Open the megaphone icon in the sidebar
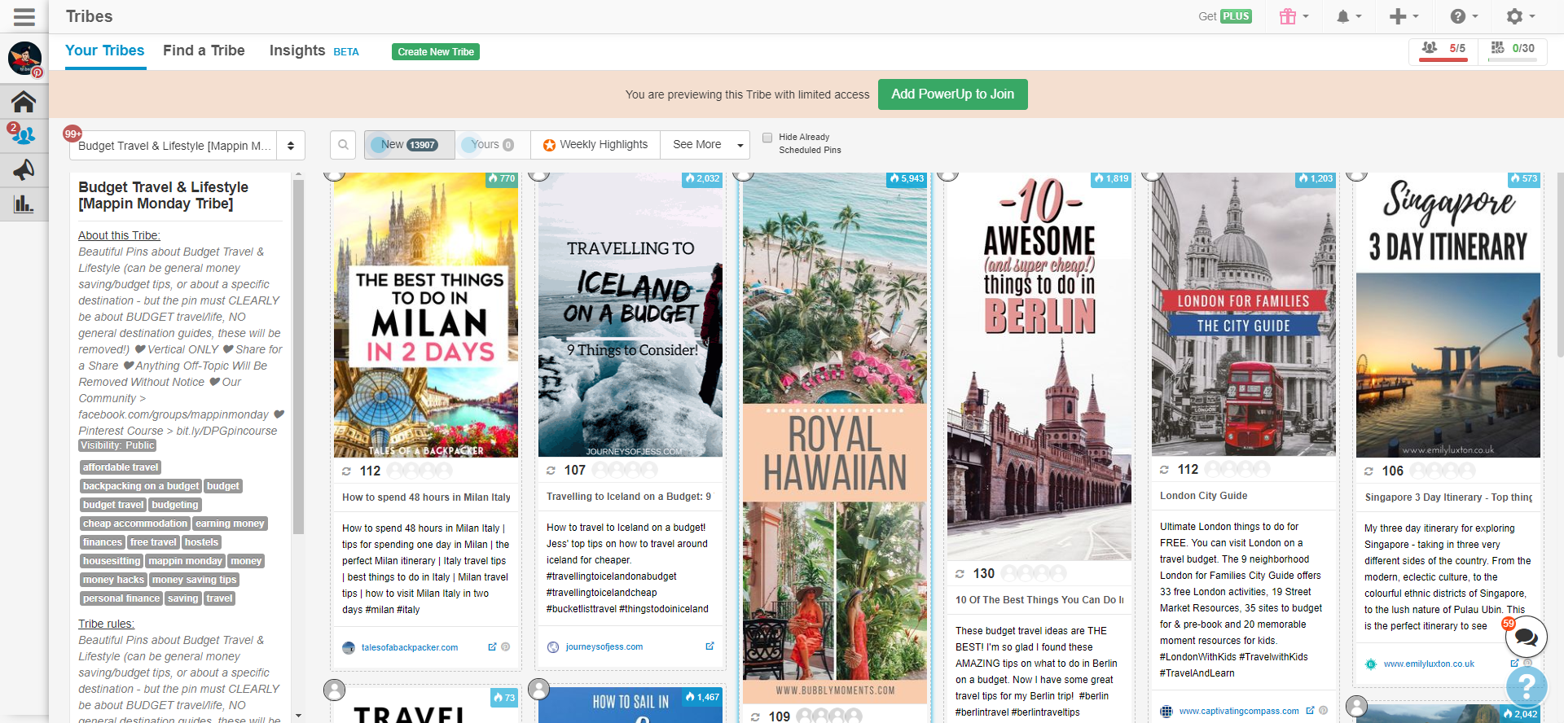 pyautogui.click(x=24, y=169)
